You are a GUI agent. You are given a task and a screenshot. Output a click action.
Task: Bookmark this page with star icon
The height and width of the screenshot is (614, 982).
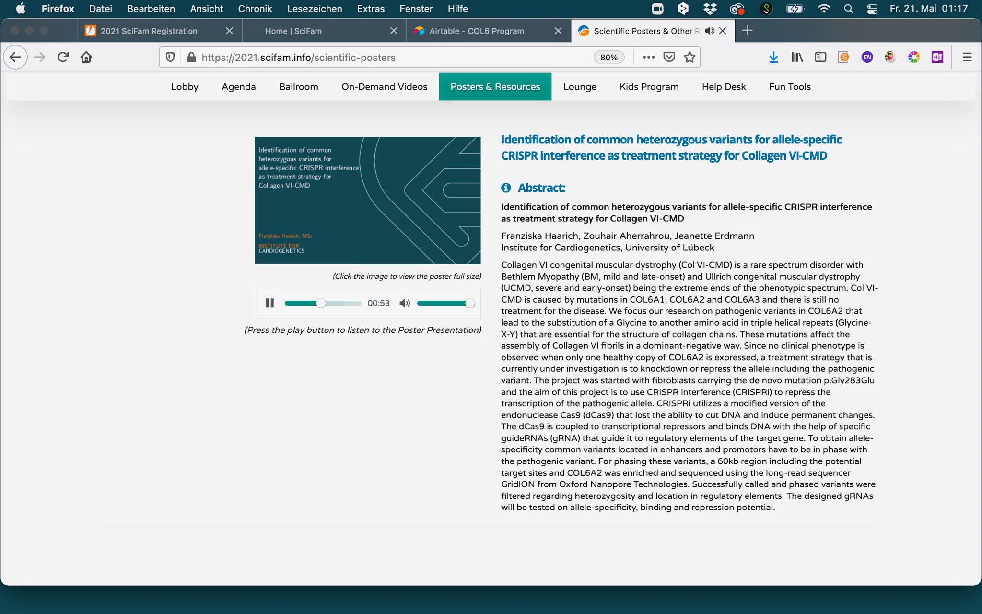coord(690,57)
